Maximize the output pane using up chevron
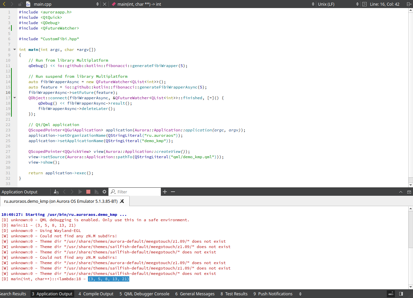The width and height of the screenshot is (413, 298). [x=401, y=192]
